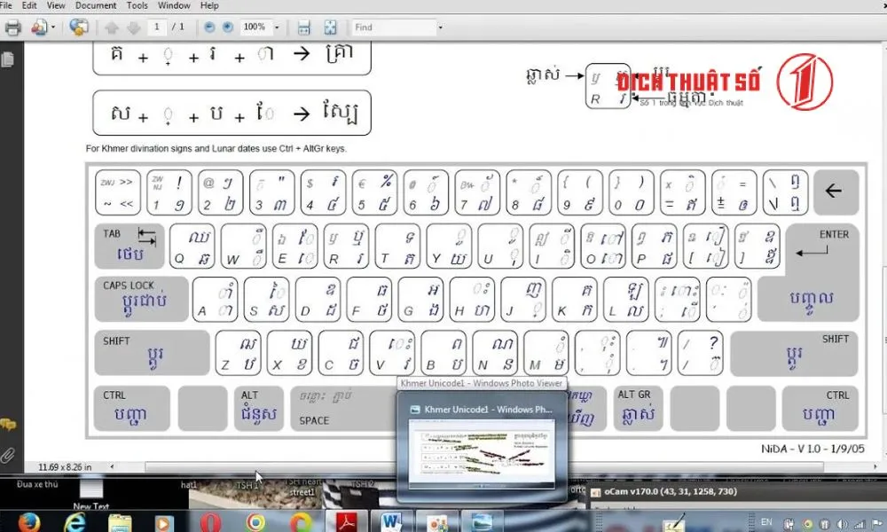This screenshot has height=532, width=887.
Task: Open the volume control in the system tray
Action: pos(841,522)
